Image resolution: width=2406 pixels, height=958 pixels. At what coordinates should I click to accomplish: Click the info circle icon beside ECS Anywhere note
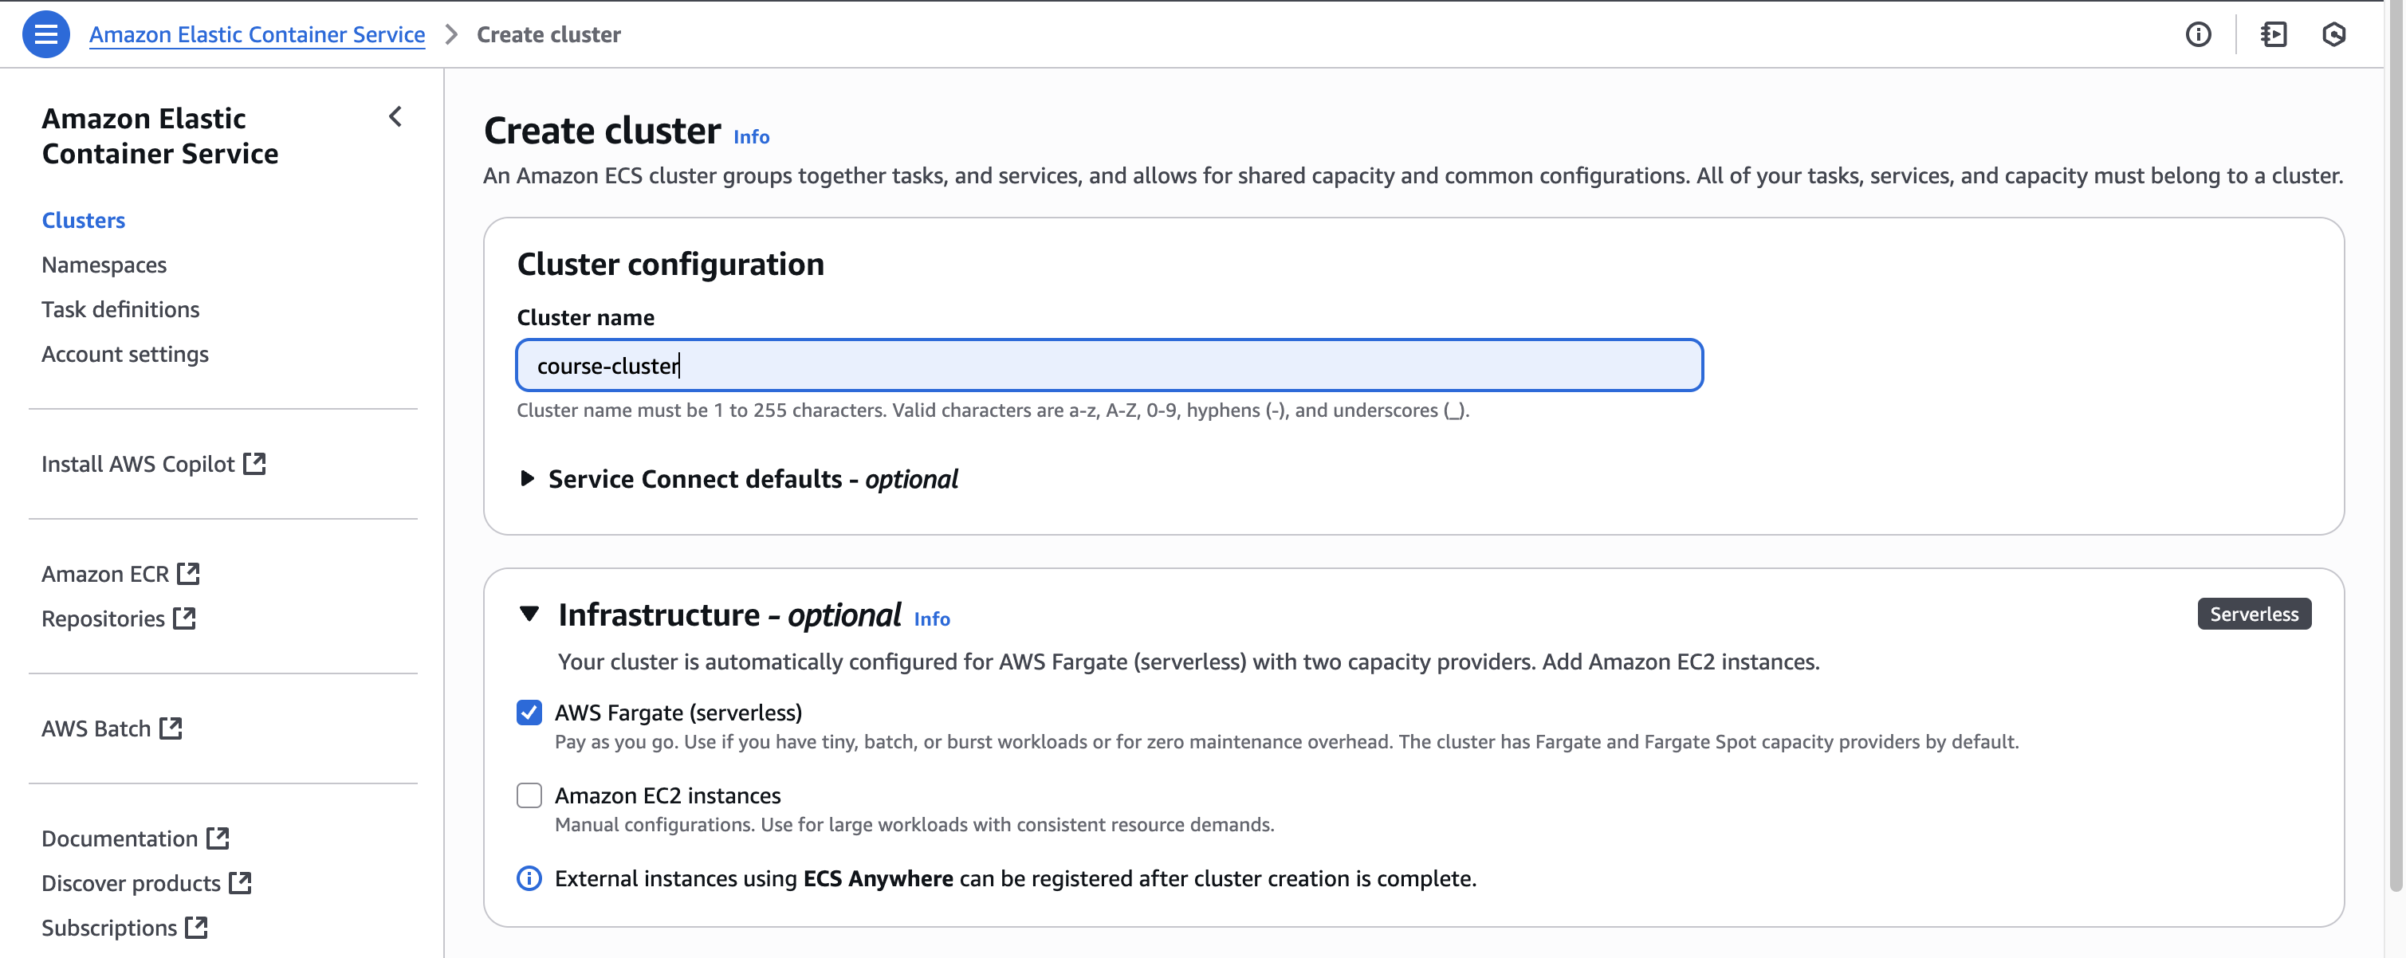point(529,878)
